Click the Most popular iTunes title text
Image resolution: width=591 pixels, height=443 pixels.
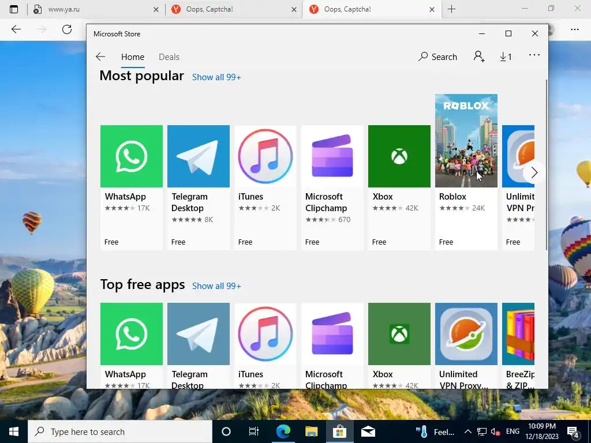click(x=250, y=197)
